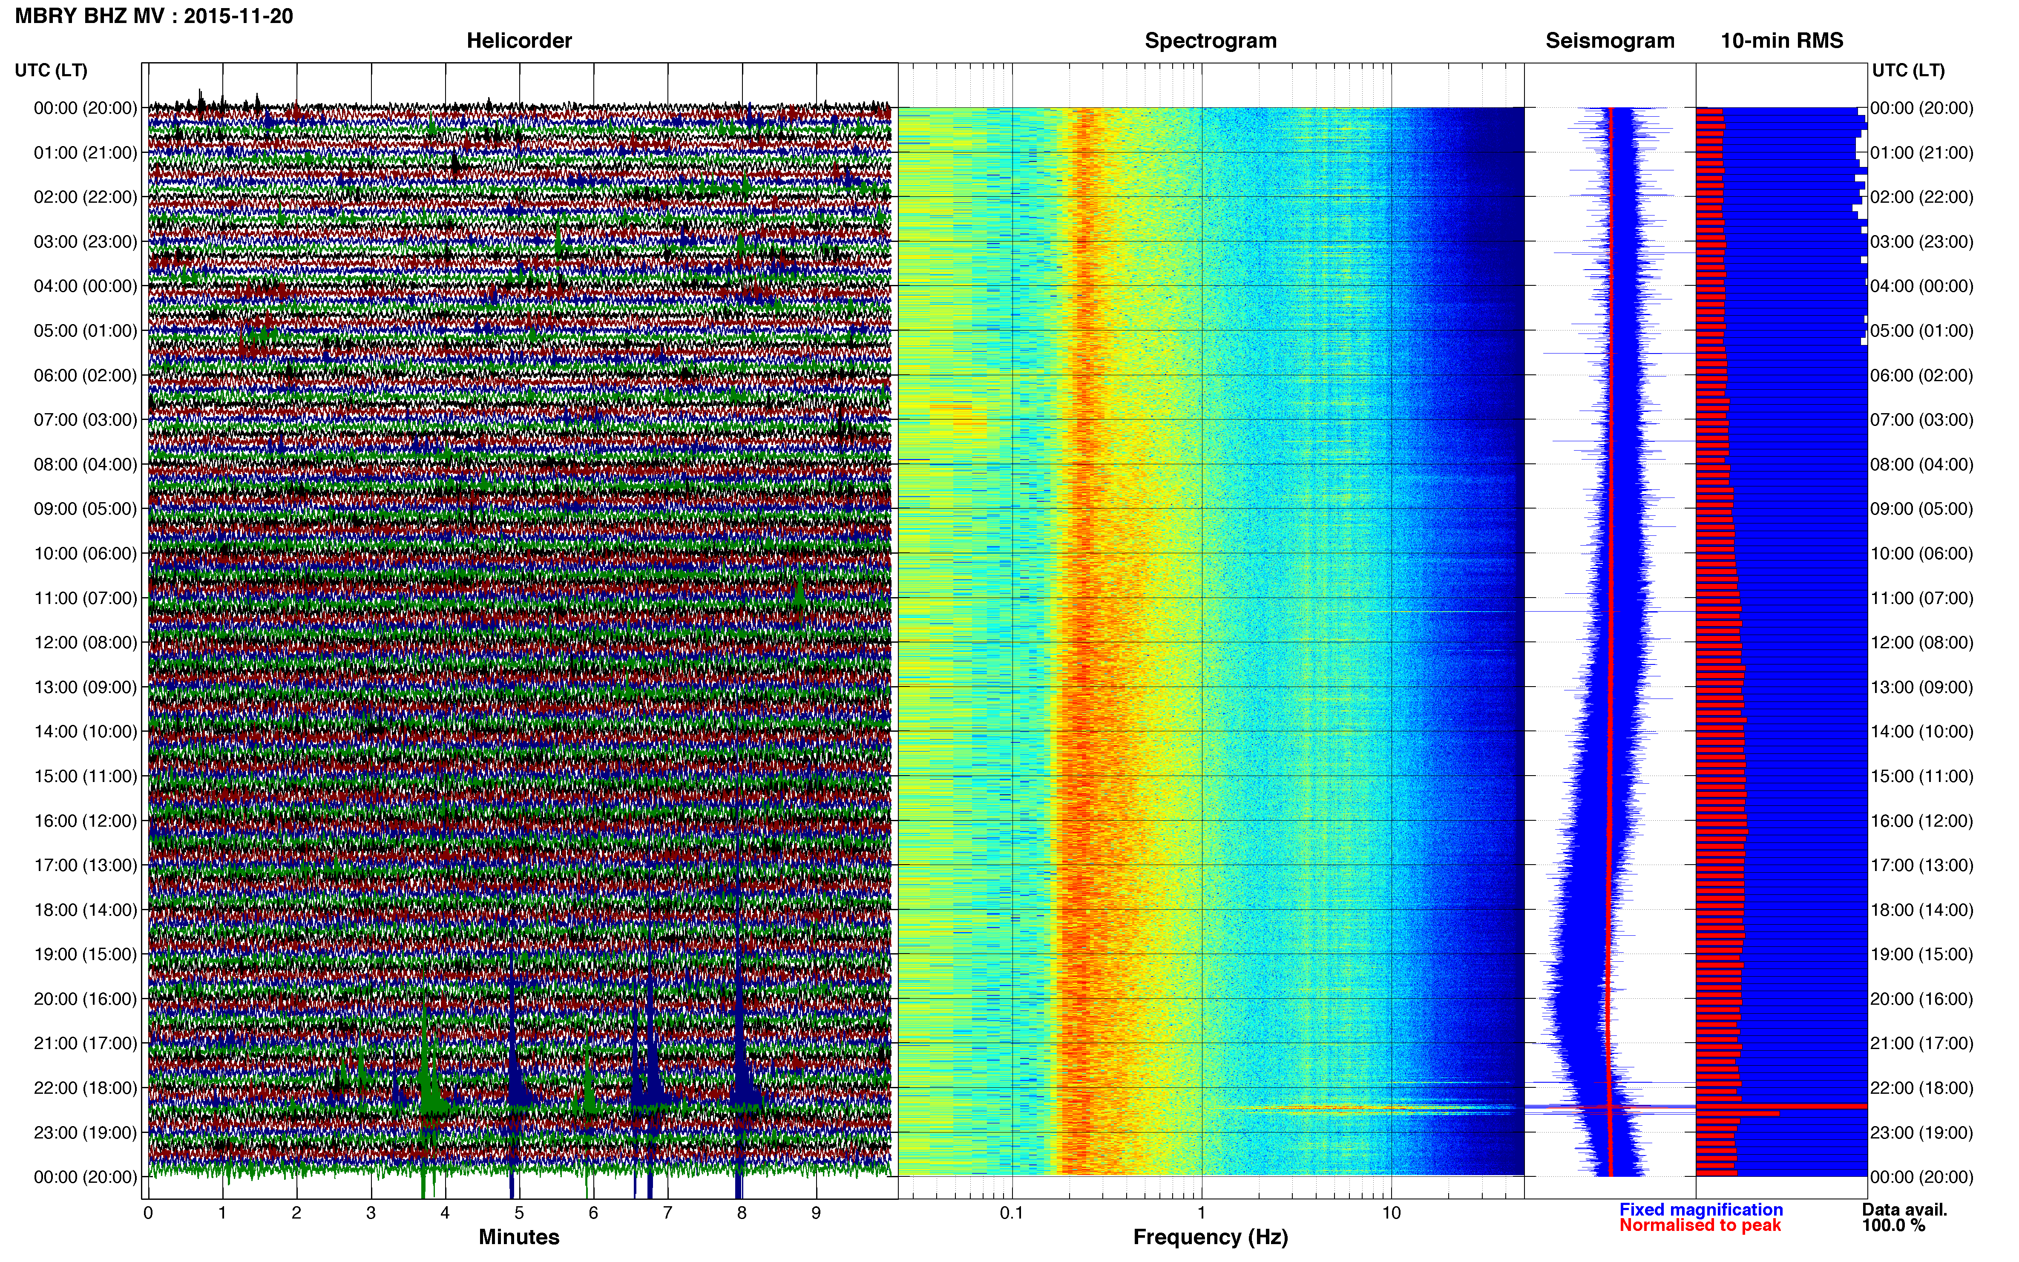Click the '10' frequency axis tick label

[x=1391, y=1213]
